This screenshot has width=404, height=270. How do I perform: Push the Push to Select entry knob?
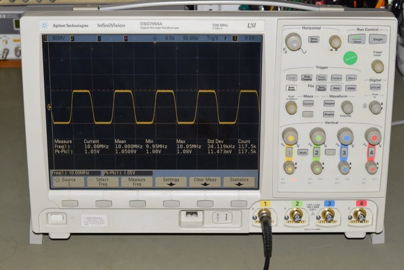tap(291, 108)
